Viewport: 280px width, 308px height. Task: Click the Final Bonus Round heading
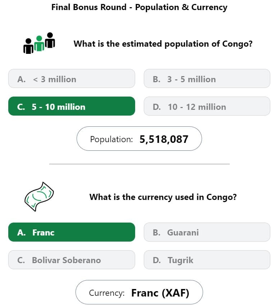(139, 7)
